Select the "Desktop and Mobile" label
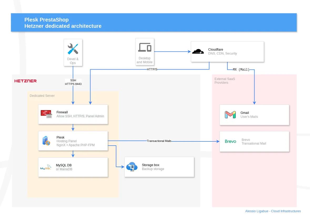The width and height of the screenshot is (310, 223). pyautogui.click(x=145, y=60)
